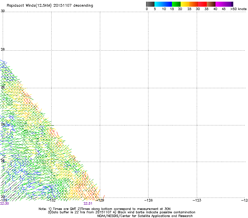Click the latitude label '30'
Viewport: 248px width, 218px height.
coord(3,11)
